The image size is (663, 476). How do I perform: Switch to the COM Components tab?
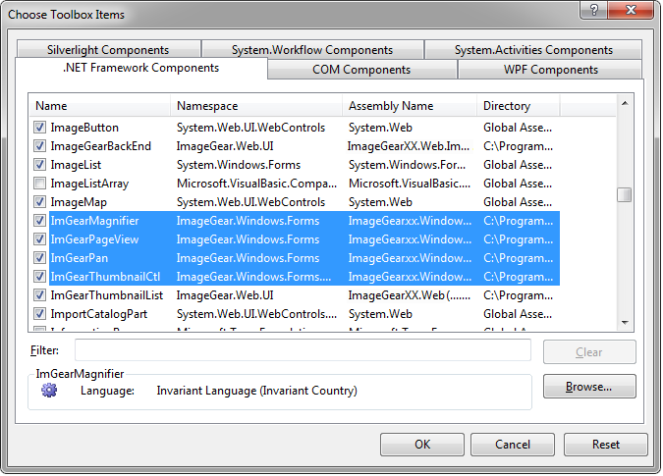point(361,70)
